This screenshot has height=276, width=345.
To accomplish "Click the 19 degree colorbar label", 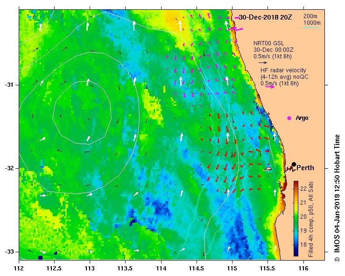I will [x=303, y=230].
